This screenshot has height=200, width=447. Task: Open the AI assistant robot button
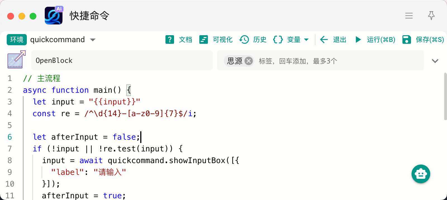(421, 174)
